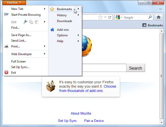This screenshot has width=166, height=127.
Task: Close the Firefox window
Action: click(158, 3)
